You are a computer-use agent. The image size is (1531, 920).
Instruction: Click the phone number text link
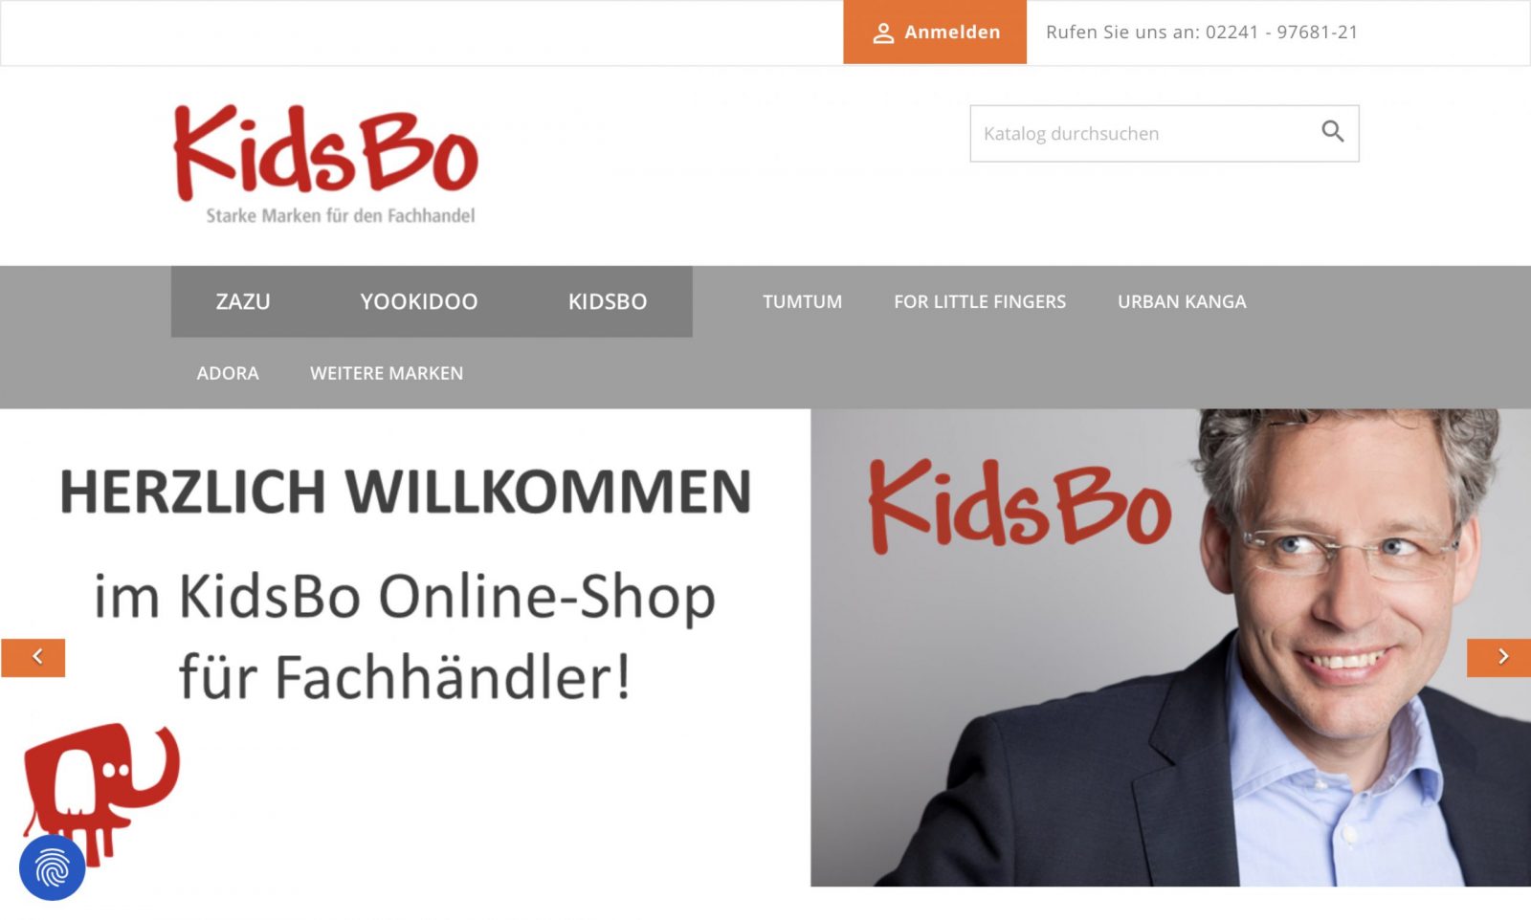[1202, 33]
